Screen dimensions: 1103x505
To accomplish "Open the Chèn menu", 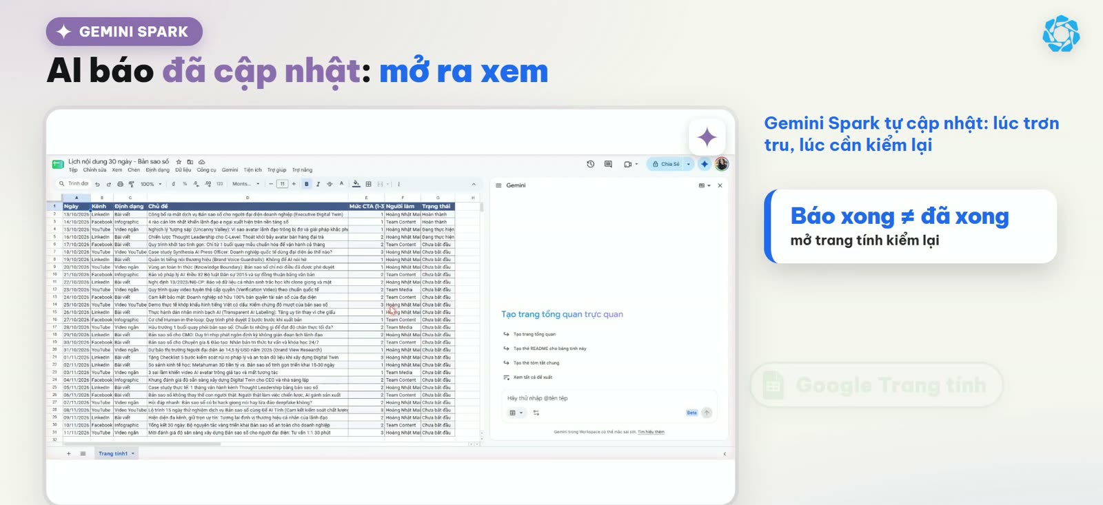I will click(x=134, y=169).
